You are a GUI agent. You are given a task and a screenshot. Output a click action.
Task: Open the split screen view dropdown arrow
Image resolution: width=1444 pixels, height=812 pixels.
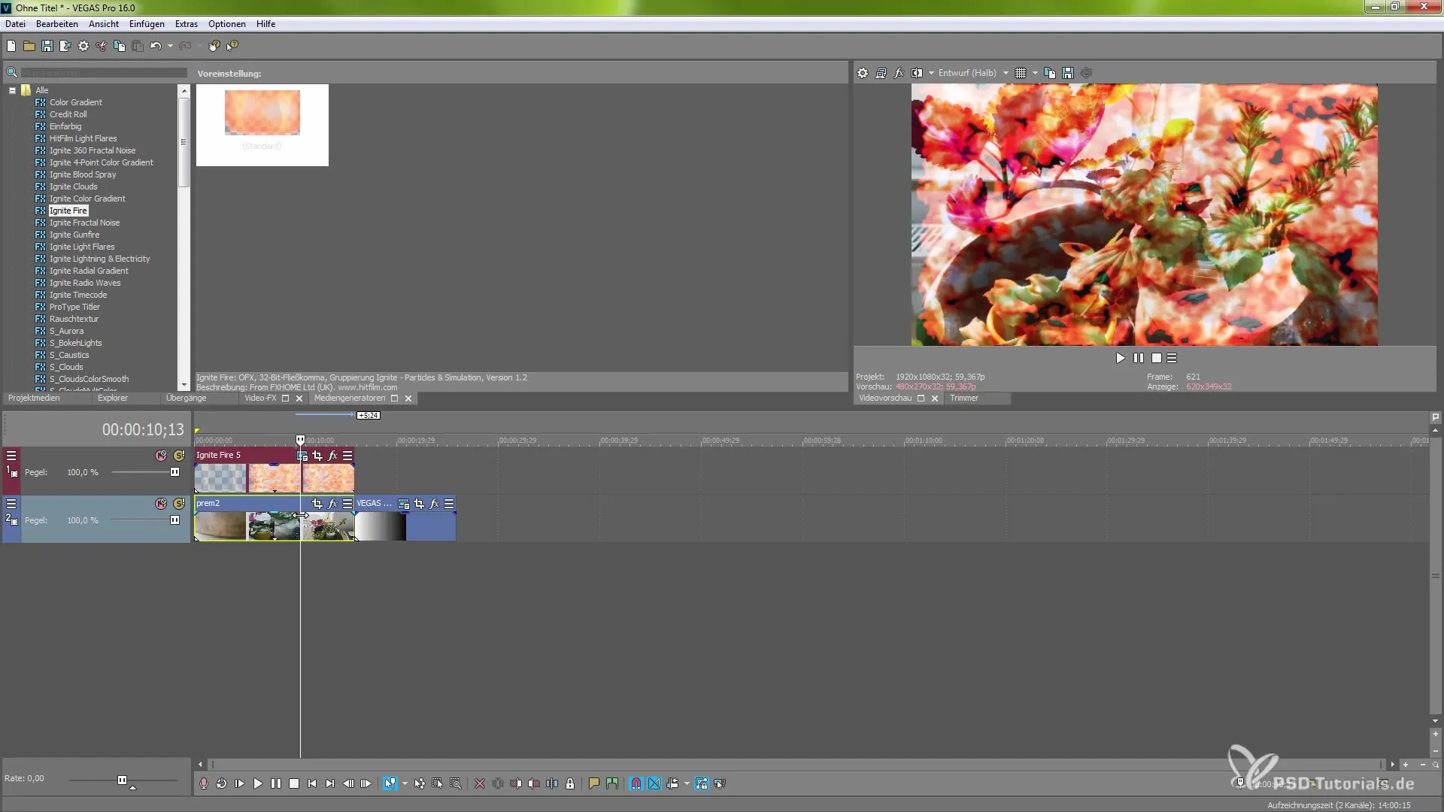pos(931,73)
